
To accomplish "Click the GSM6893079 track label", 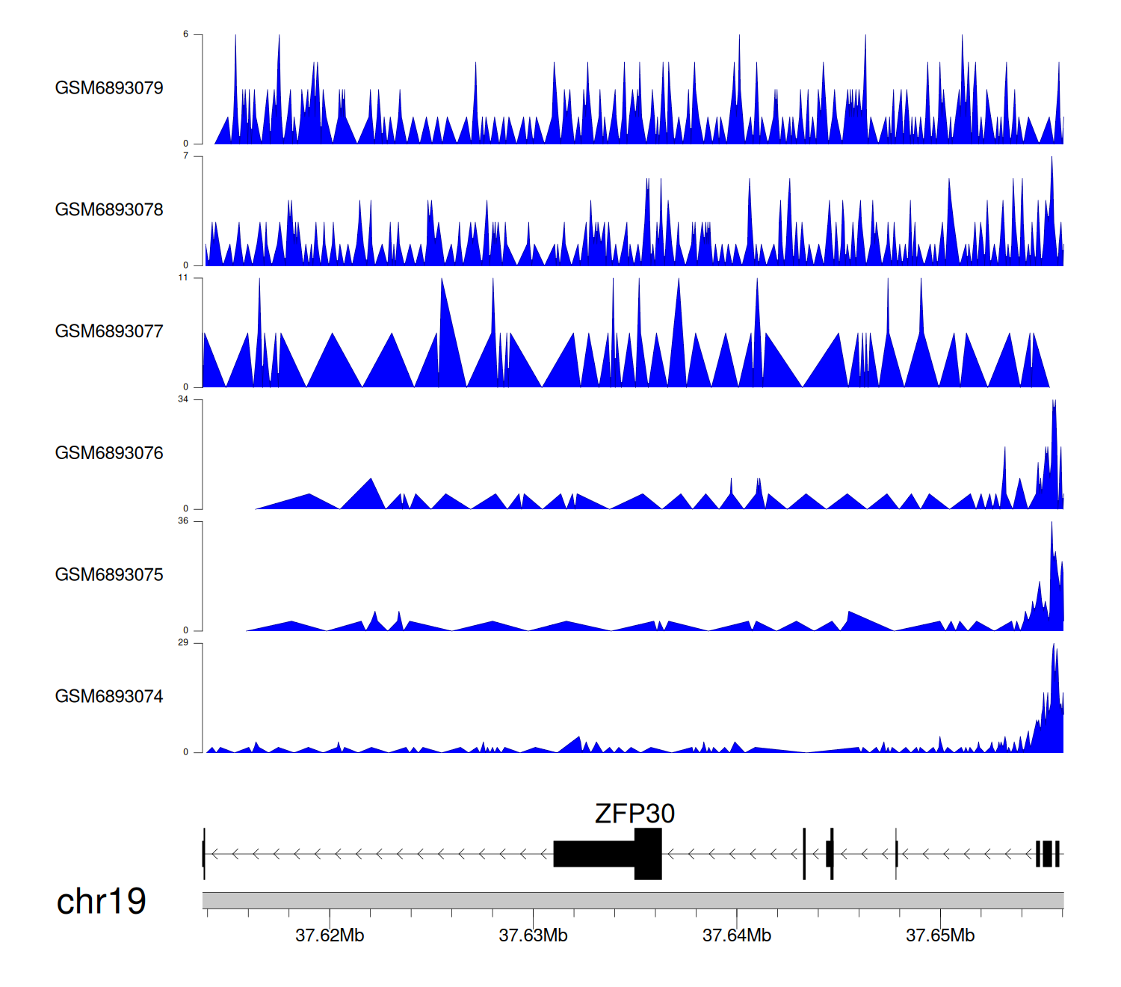I will click(x=109, y=88).
